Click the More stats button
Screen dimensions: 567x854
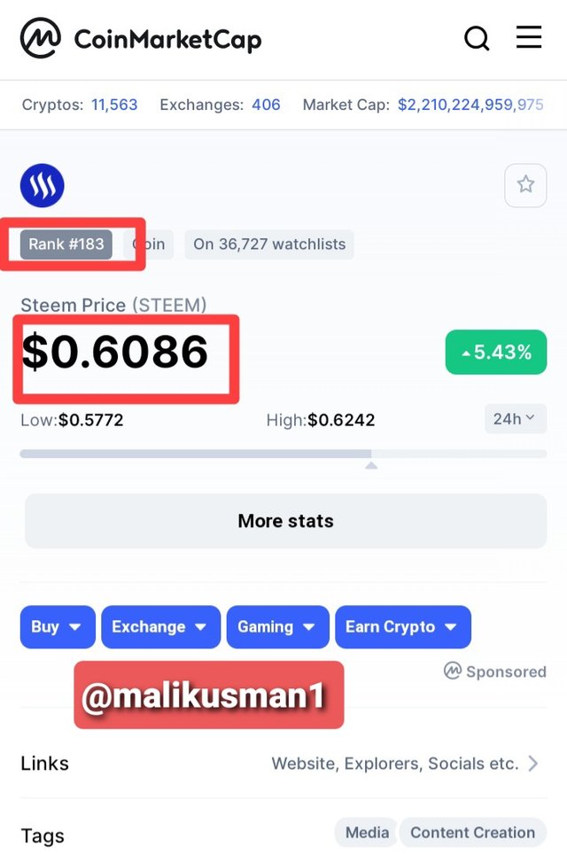click(x=285, y=521)
